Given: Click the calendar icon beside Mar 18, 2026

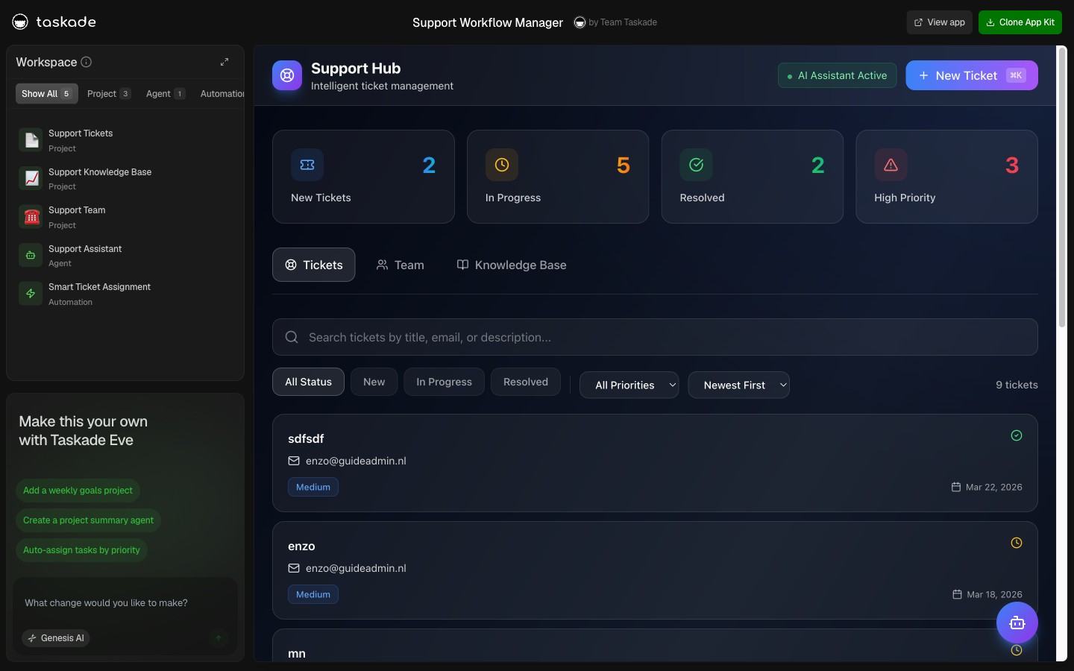Looking at the screenshot, I should (x=957, y=594).
